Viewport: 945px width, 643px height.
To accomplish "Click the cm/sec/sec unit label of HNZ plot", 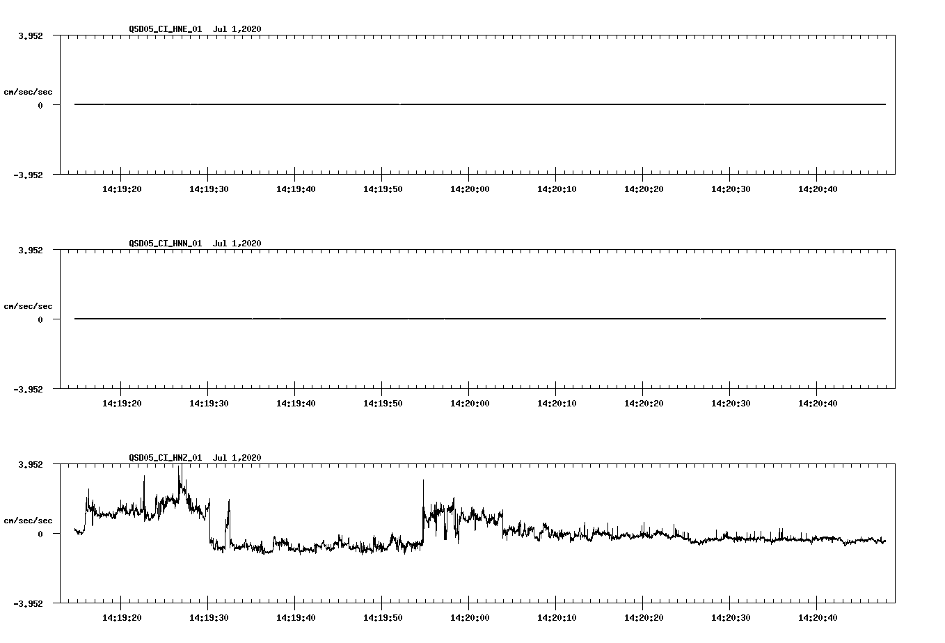I will 28,521.
